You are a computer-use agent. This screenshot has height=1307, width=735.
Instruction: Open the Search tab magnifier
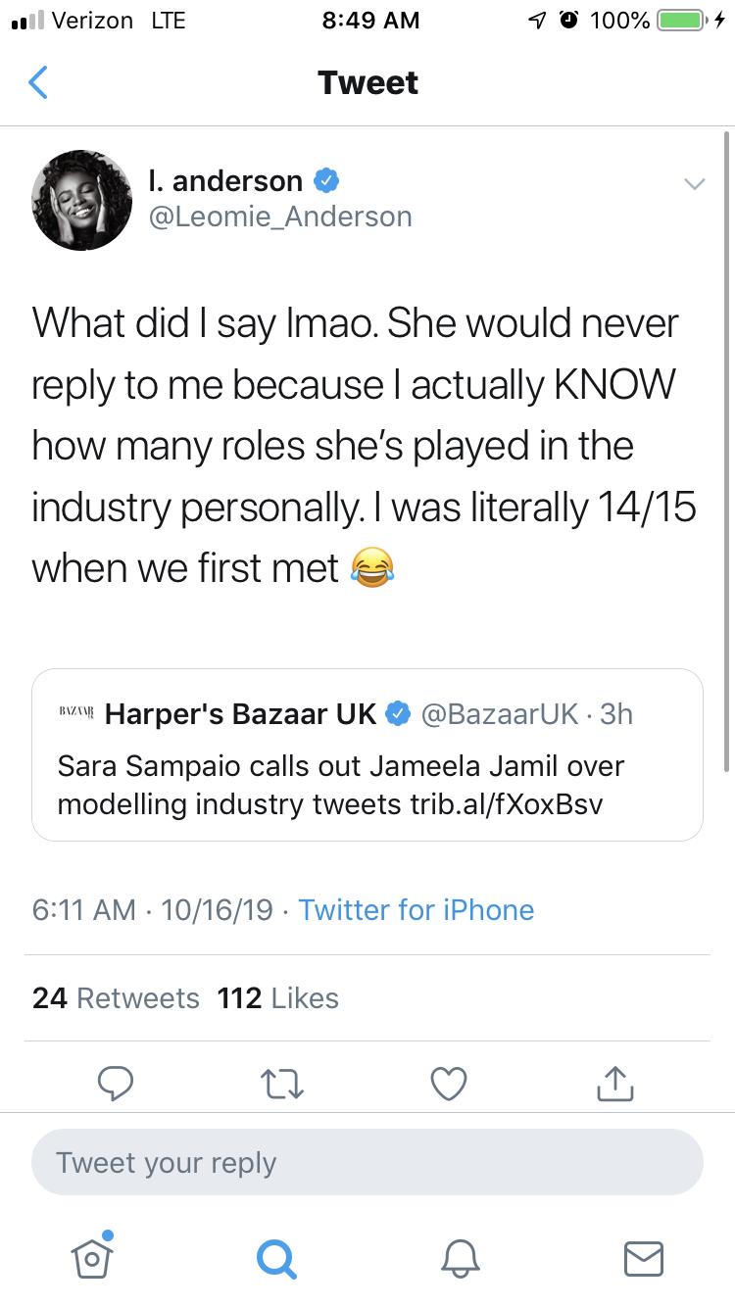pos(275,1258)
